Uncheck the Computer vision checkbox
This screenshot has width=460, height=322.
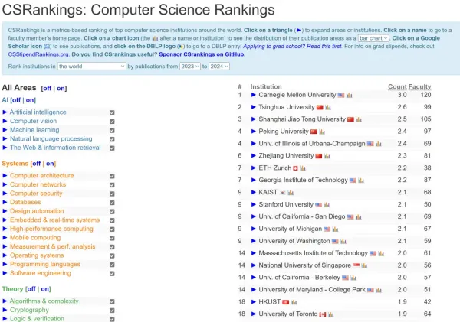click(112, 122)
